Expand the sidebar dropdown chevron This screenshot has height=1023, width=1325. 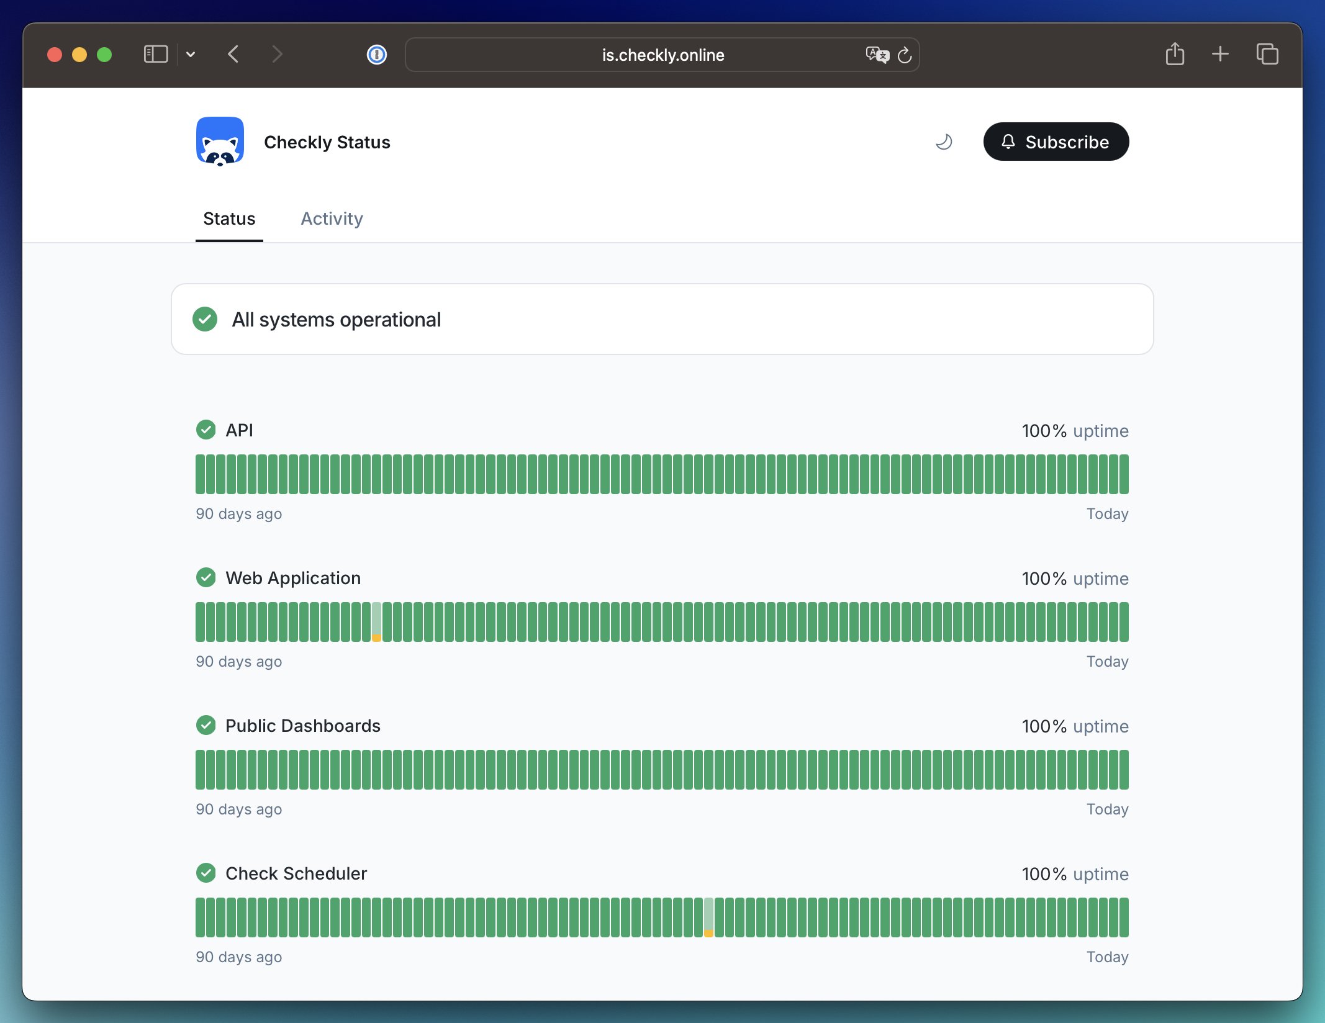[191, 55]
